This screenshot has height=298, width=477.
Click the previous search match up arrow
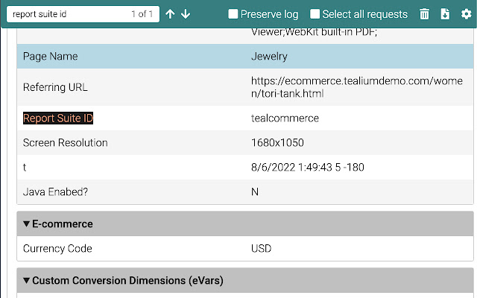pyautogui.click(x=170, y=14)
